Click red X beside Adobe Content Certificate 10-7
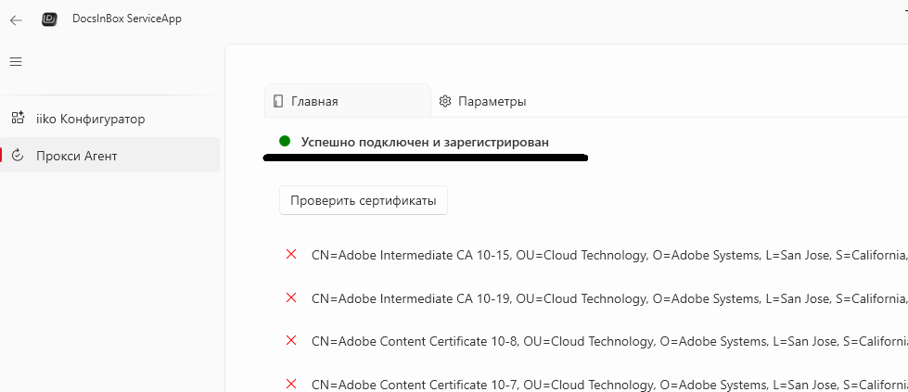 click(291, 383)
